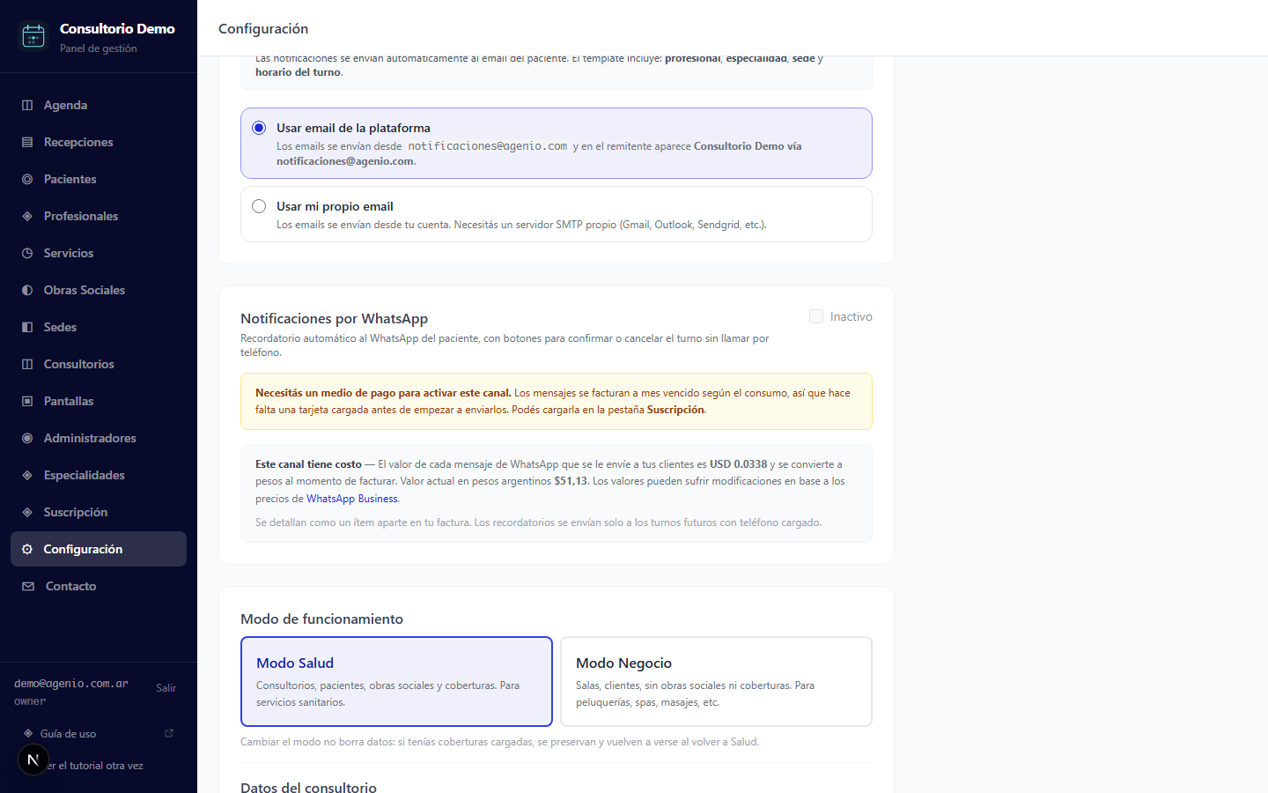
Task: Open Sedes in the sidebar
Action: pyautogui.click(x=99, y=327)
